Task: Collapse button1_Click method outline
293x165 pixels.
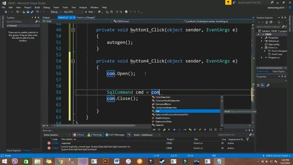Action: click(x=73, y=30)
